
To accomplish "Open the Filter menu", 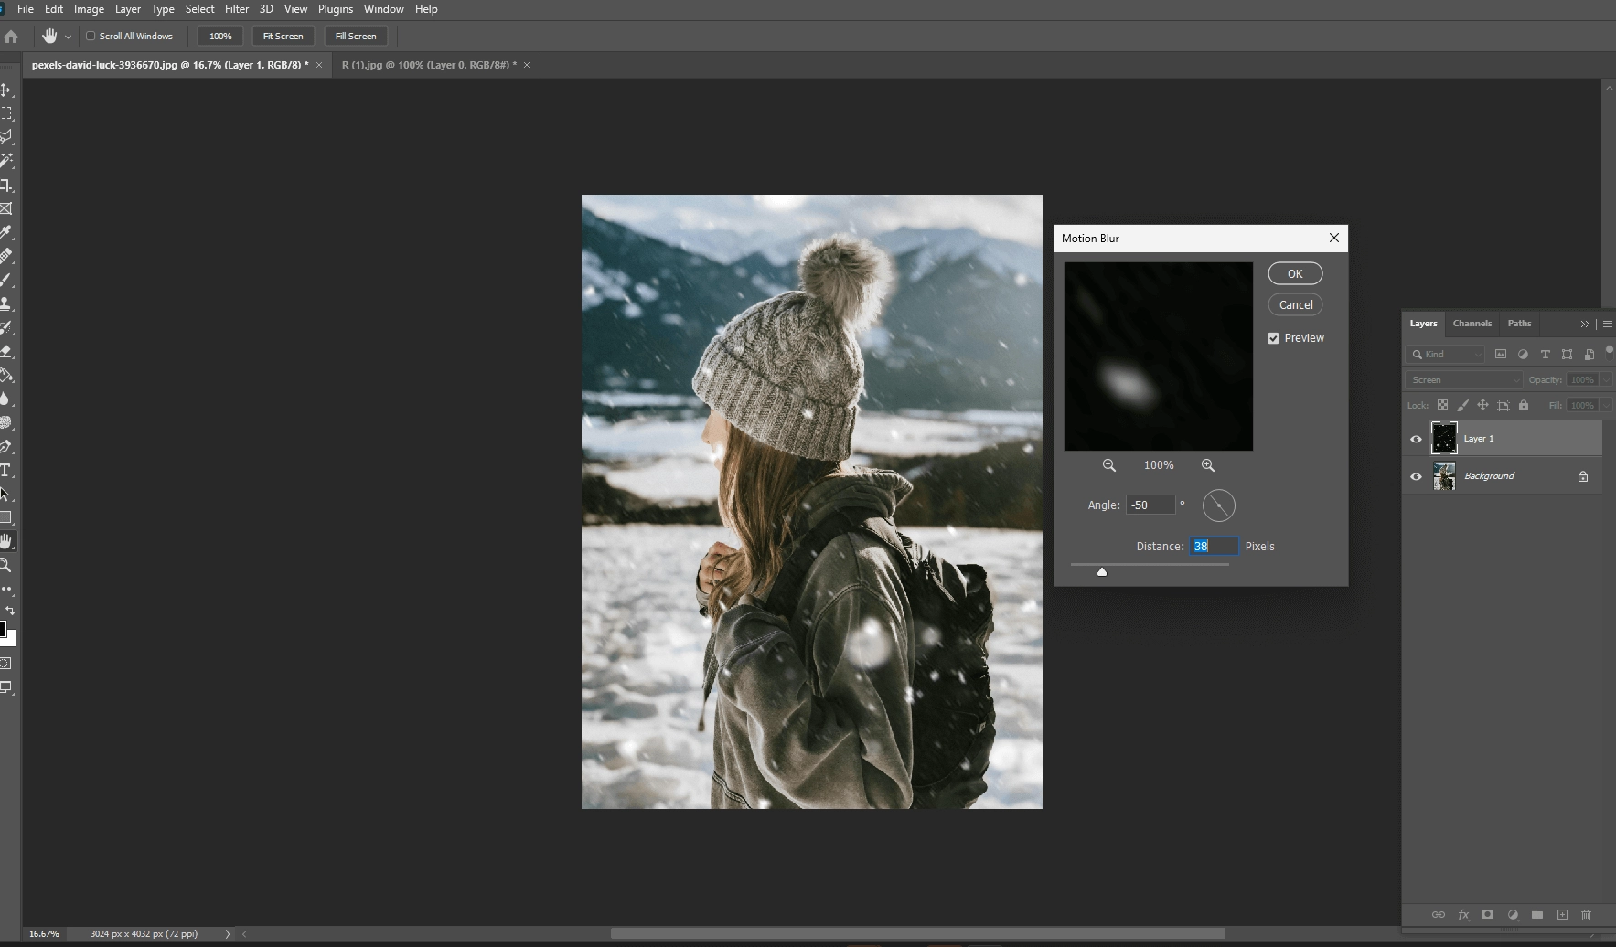I will point(237,9).
